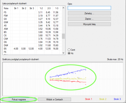Image resolution: width=126 pixels, height=103 pixels.
Task: Click the Str 3 column header
Action: tap(31, 8)
